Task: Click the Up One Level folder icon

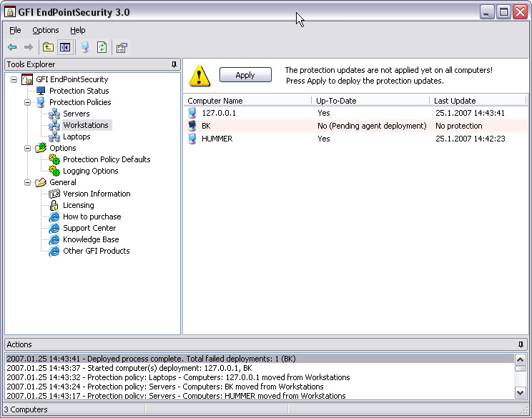Action: click(48, 48)
